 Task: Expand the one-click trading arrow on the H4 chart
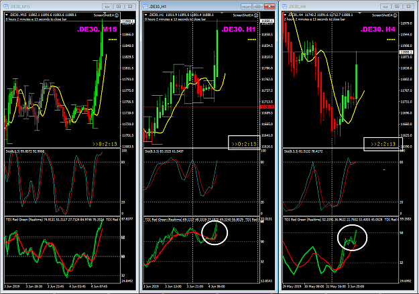pyautogui.click(x=285, y=15)
